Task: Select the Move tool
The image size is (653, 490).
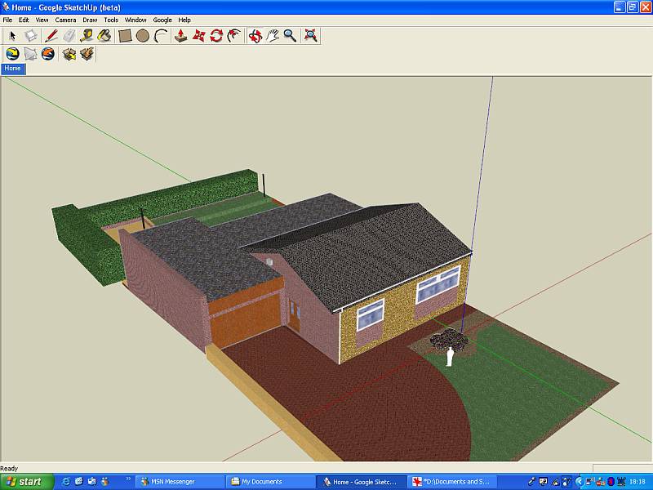Action: point(198,36)
